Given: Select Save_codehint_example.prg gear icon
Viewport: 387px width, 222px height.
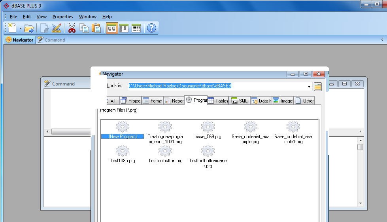Looking at the screenshot, I should click(x=251, y=127).
